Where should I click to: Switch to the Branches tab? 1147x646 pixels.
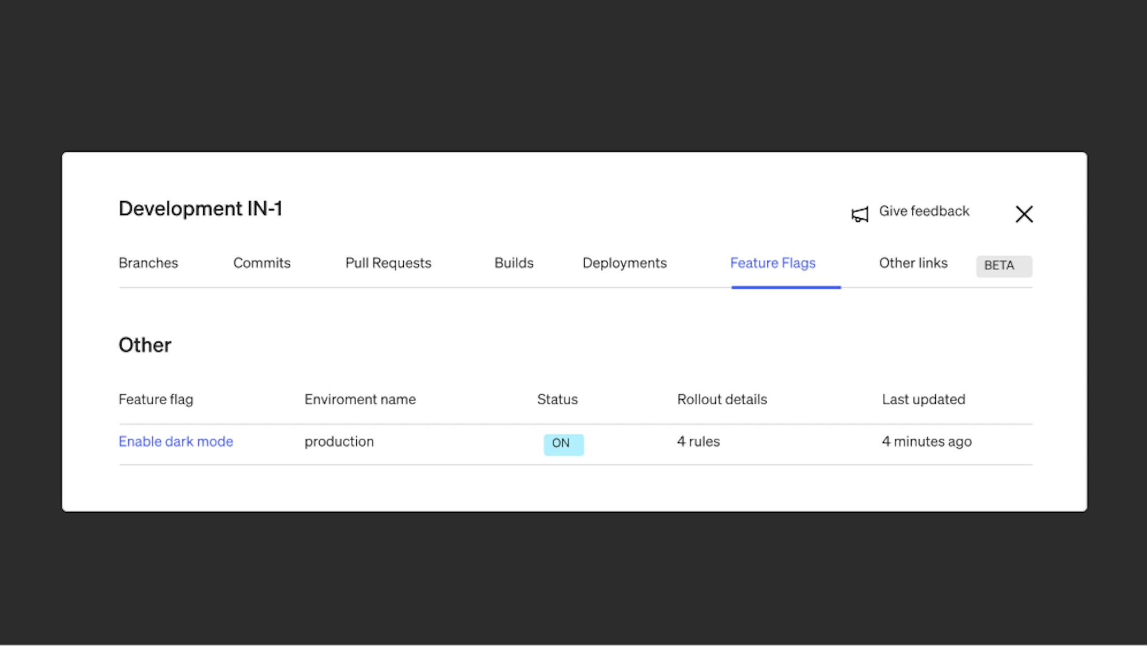pyautogui.click(x=148, y=263)
